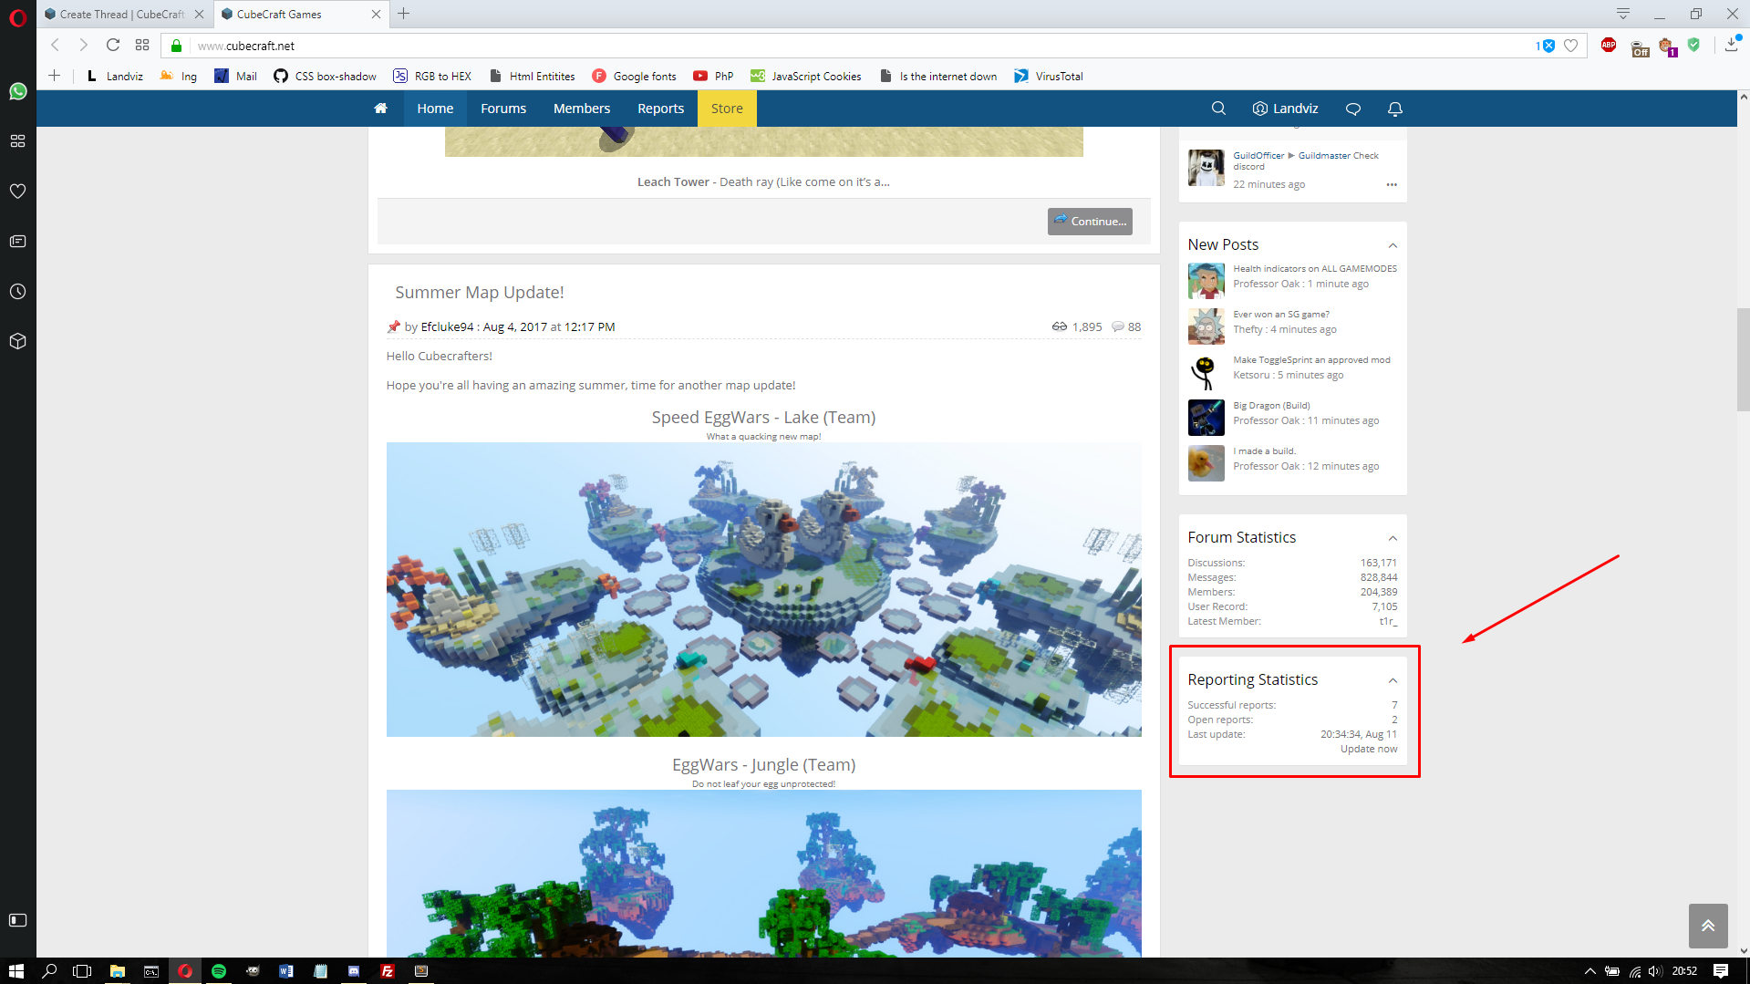The image size is (1750, 984).
Task: Click the site search magnifier icon
Action: [1218, 109]
